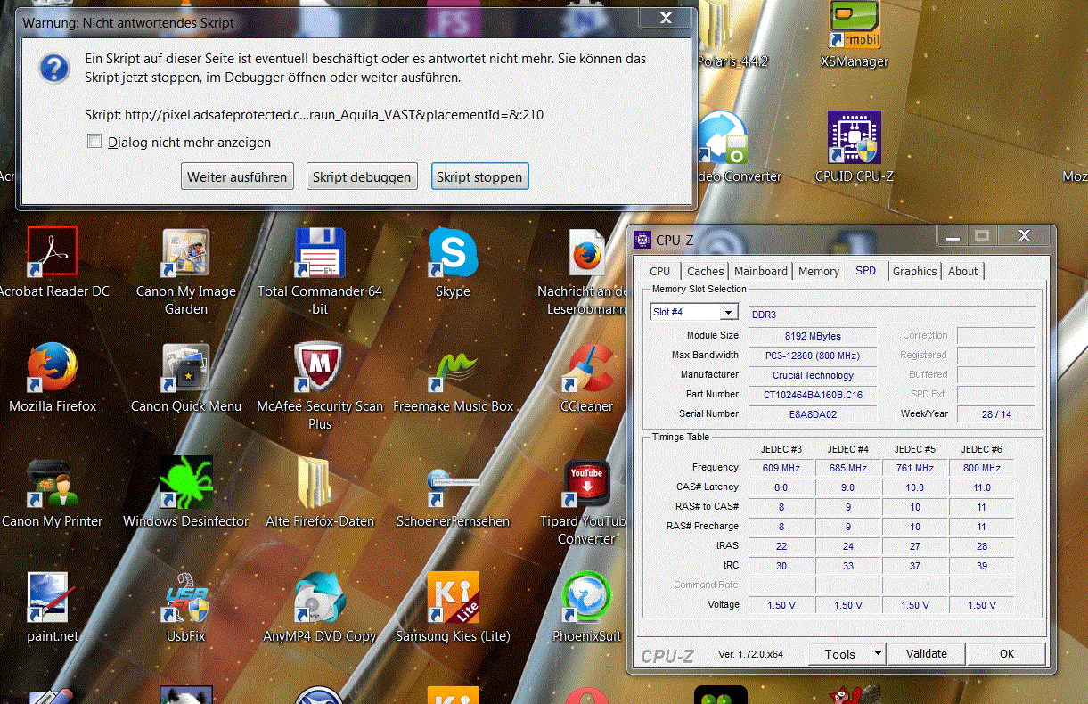Viewport: 1088px width, 704px height.
Task: Click the version text Ver. 1.72.0.x64
Action: pos(750,654)
